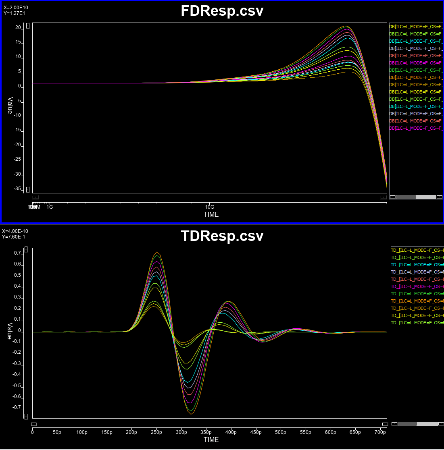
Task: Click top Y-axis range handle in FDResp plot
Action: click(x=28, y=26)
